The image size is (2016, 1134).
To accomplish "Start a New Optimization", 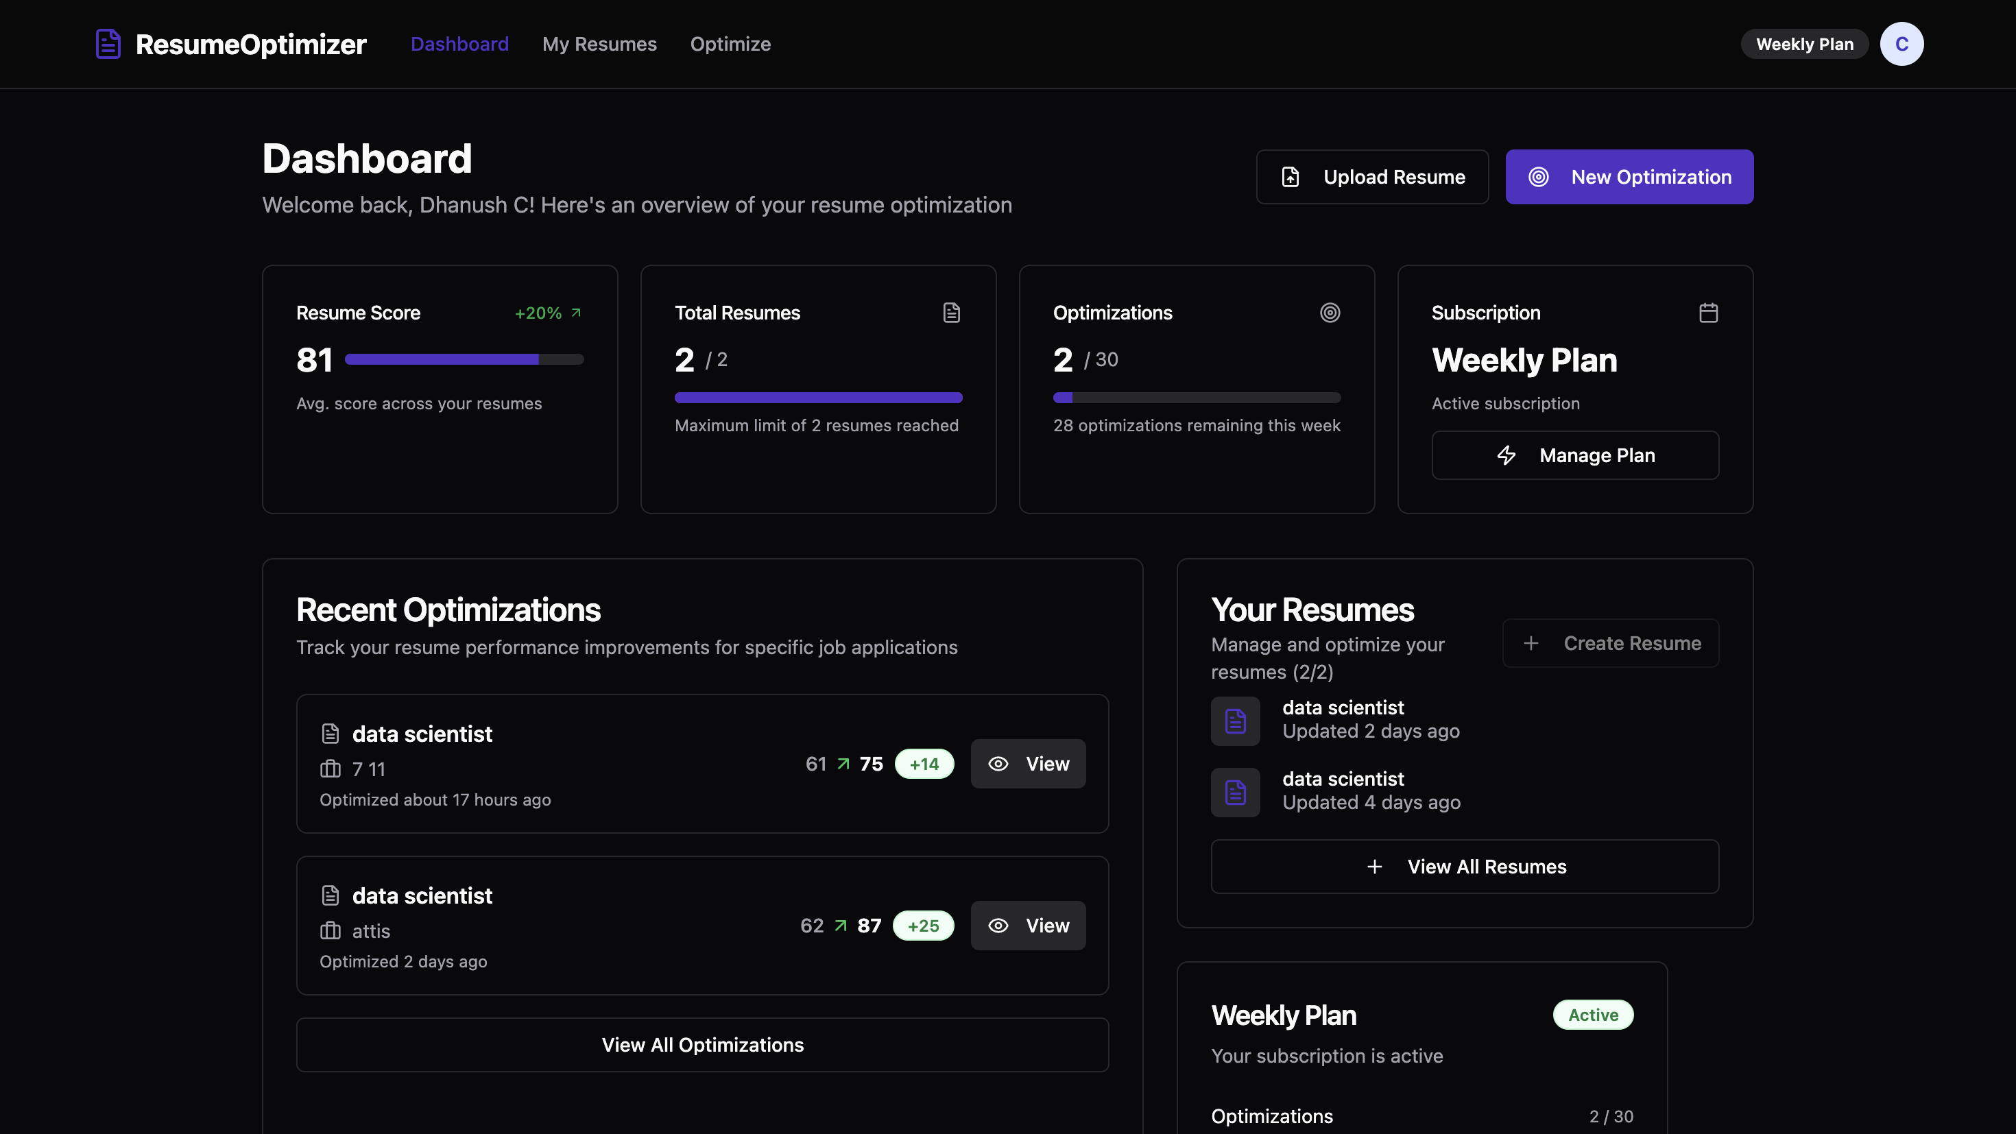I will (x=1629, y=176).
